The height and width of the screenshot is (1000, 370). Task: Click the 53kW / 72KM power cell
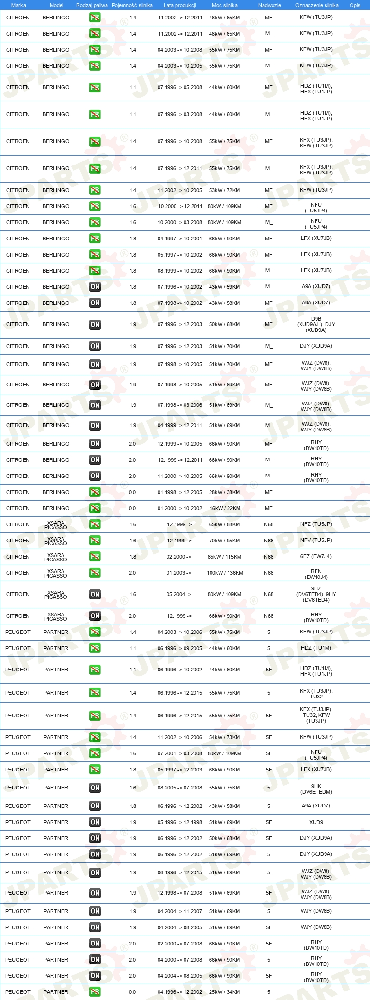coord(225,190)
